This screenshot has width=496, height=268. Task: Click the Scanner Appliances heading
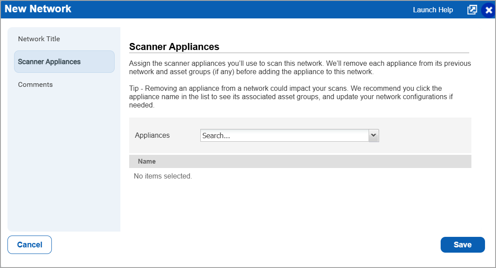(x=174, y=47)
